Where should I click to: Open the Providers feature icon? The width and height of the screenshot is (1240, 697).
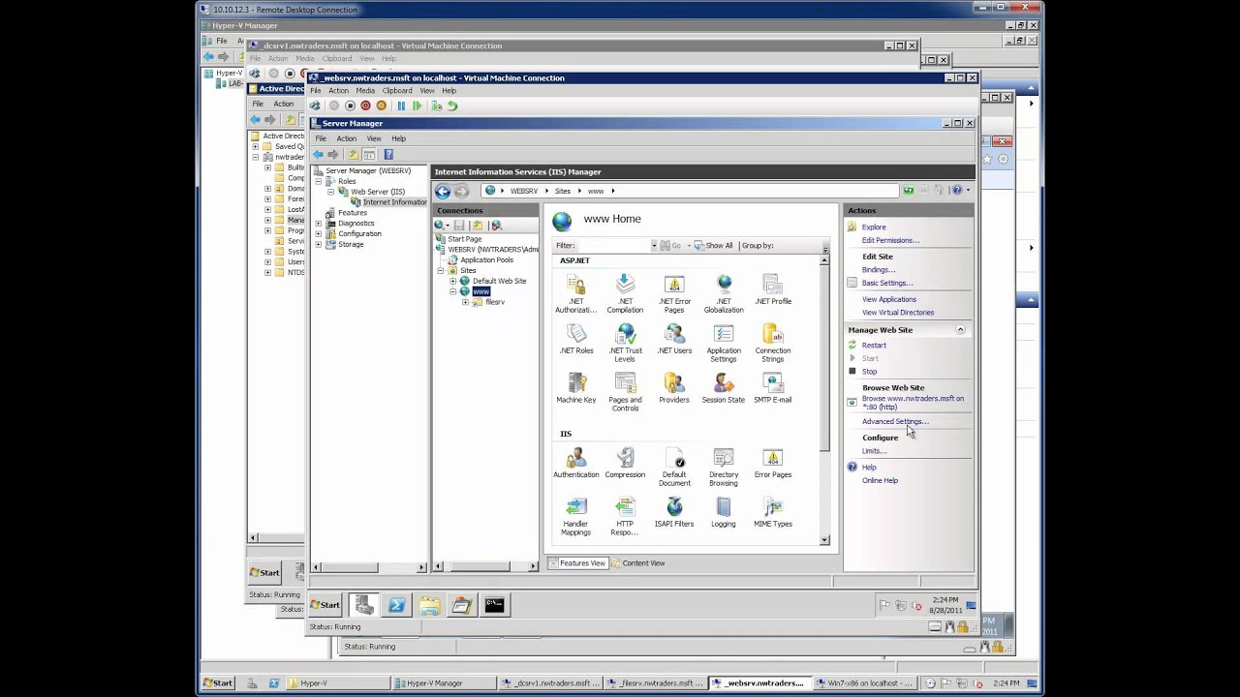pyautogui.click(x=674, y=388)
